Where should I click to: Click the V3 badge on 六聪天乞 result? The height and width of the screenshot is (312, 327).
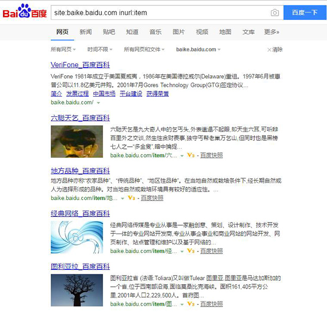(191, 155)
